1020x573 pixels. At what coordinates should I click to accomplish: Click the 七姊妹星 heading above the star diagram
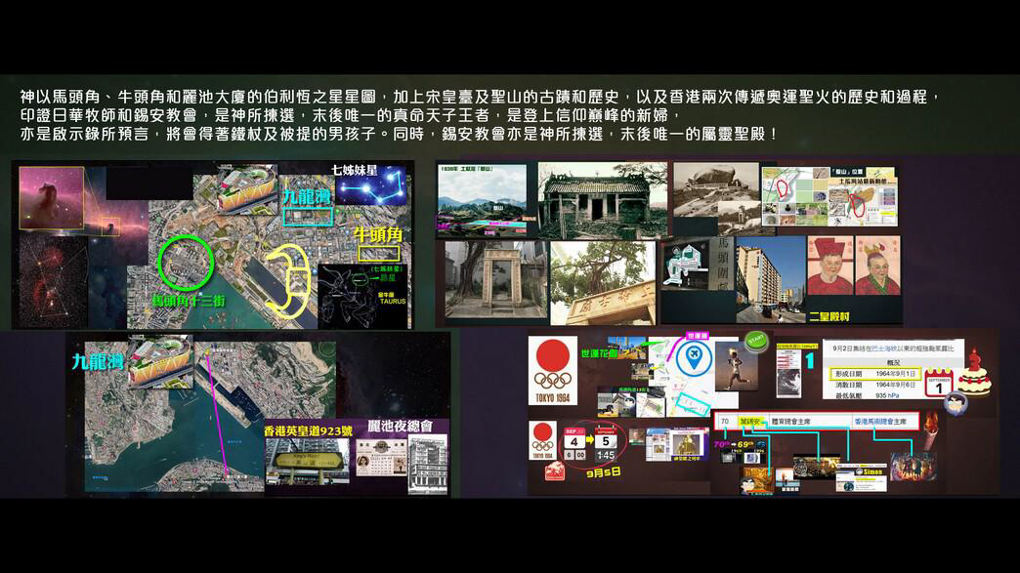pyautogui.click(x=354, y=170)
